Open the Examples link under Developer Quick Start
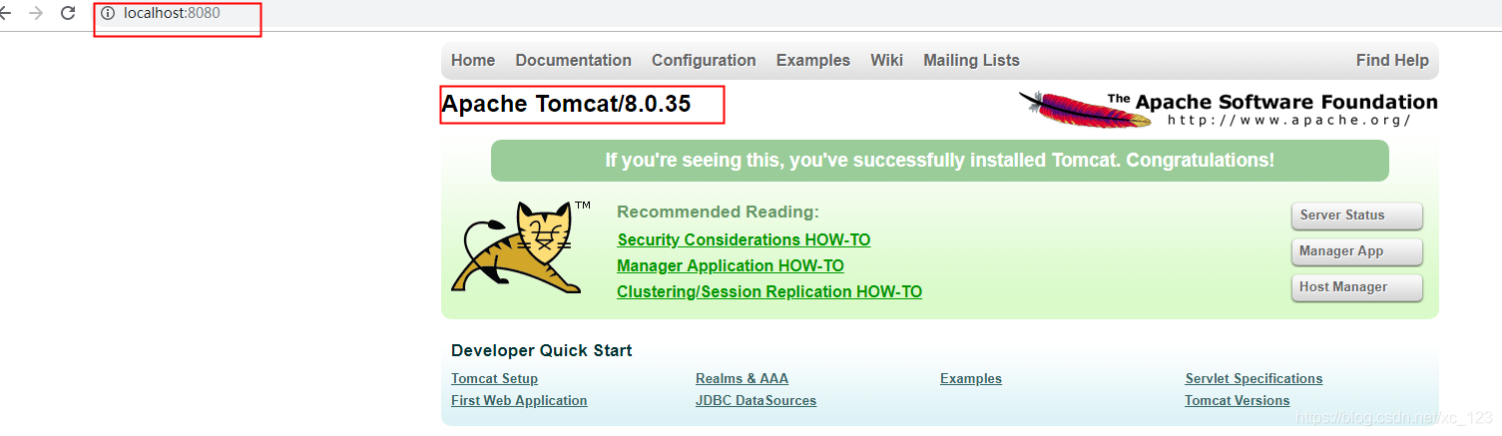 point(971,378)
